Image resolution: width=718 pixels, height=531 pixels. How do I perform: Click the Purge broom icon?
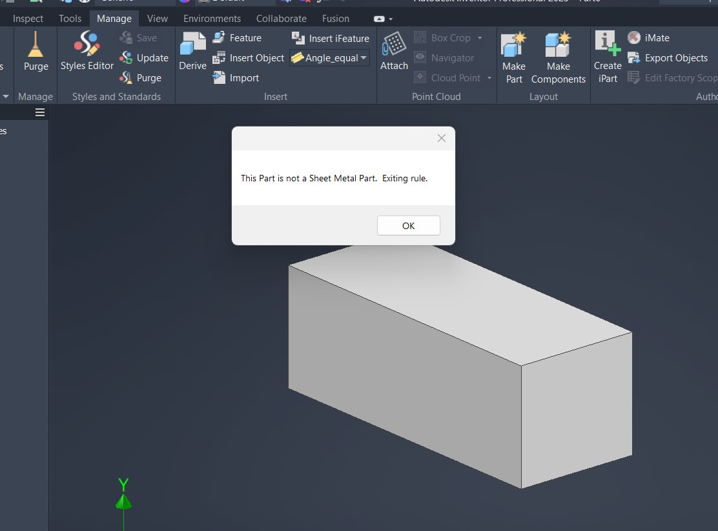36,45
